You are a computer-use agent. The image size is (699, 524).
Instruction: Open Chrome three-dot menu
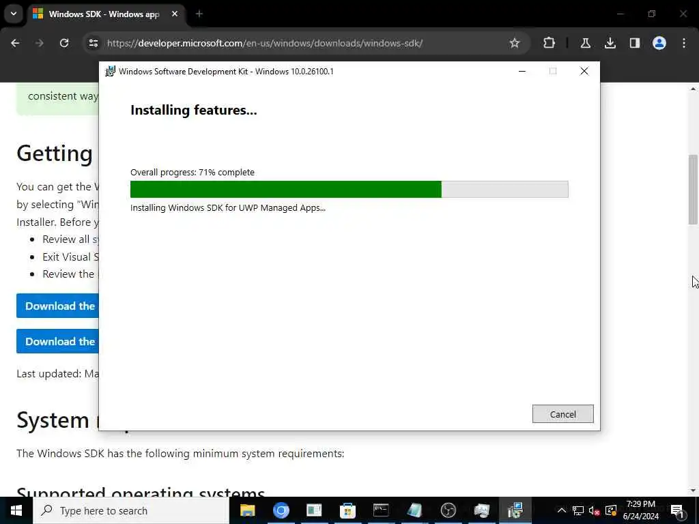[x=684, y=43]
